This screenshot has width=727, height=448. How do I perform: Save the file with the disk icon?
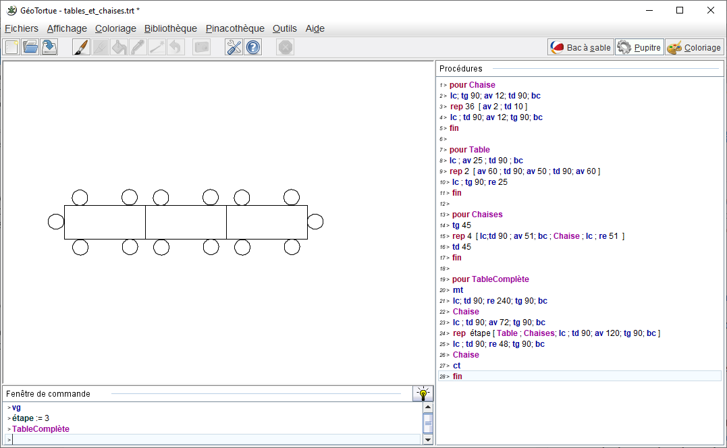(x=49, y=47)
